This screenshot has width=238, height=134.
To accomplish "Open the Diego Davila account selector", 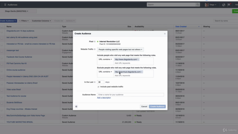I will [x=16, y=11].
